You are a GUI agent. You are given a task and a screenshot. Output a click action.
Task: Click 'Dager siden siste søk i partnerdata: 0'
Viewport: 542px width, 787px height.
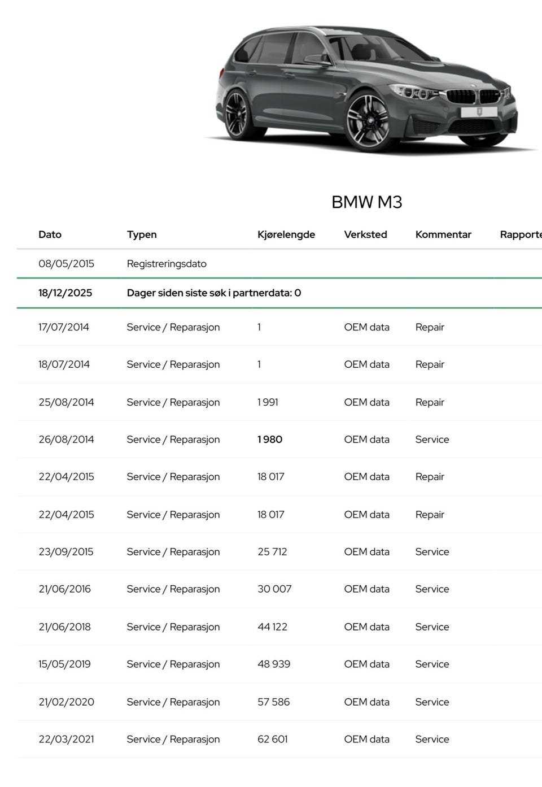tap(214, 293)
